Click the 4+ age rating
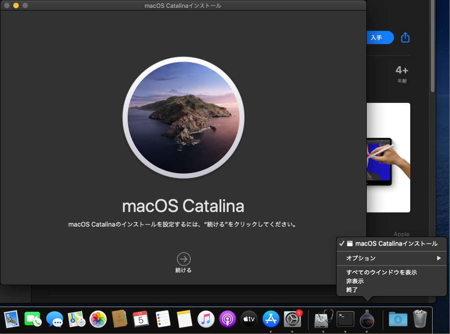Screen dimensions: 450x334 pyautogui.click(x=402, y=70)
